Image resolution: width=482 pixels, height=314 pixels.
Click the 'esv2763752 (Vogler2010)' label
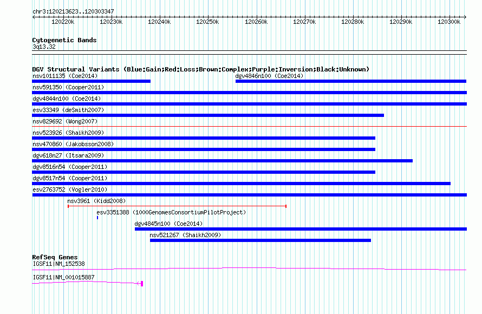(70, 189)
